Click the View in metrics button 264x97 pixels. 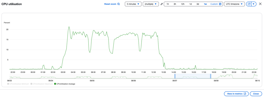coord(236,94)
